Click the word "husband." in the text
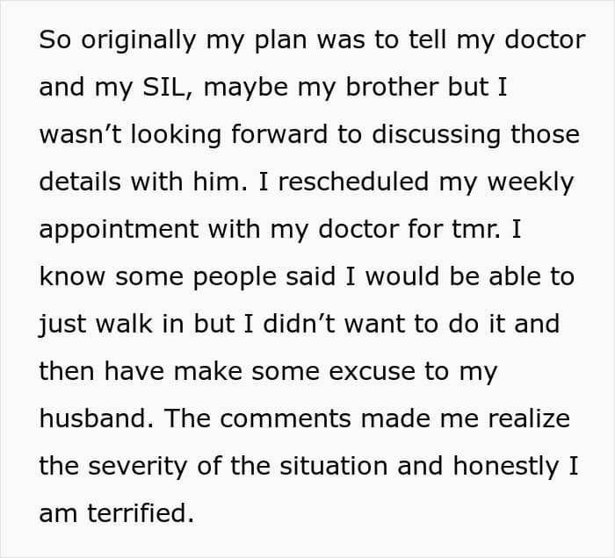This screenshot has width=615, height=558. [x=97, y=418]
